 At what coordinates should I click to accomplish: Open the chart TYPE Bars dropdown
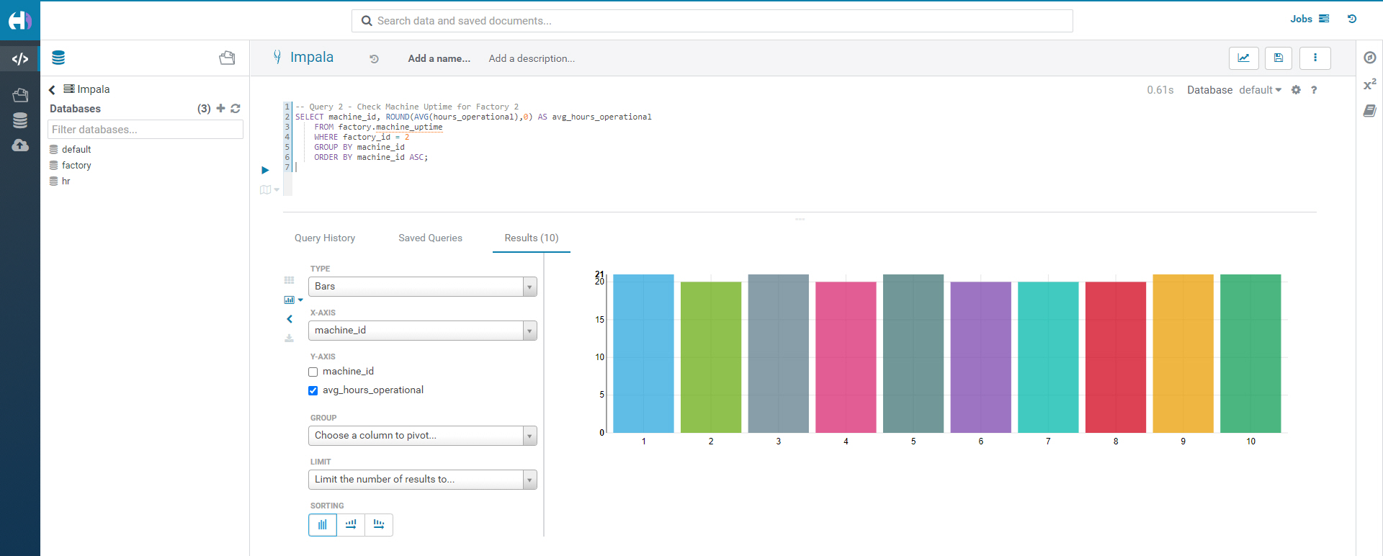pyautogui.click(x=423, y=287)
